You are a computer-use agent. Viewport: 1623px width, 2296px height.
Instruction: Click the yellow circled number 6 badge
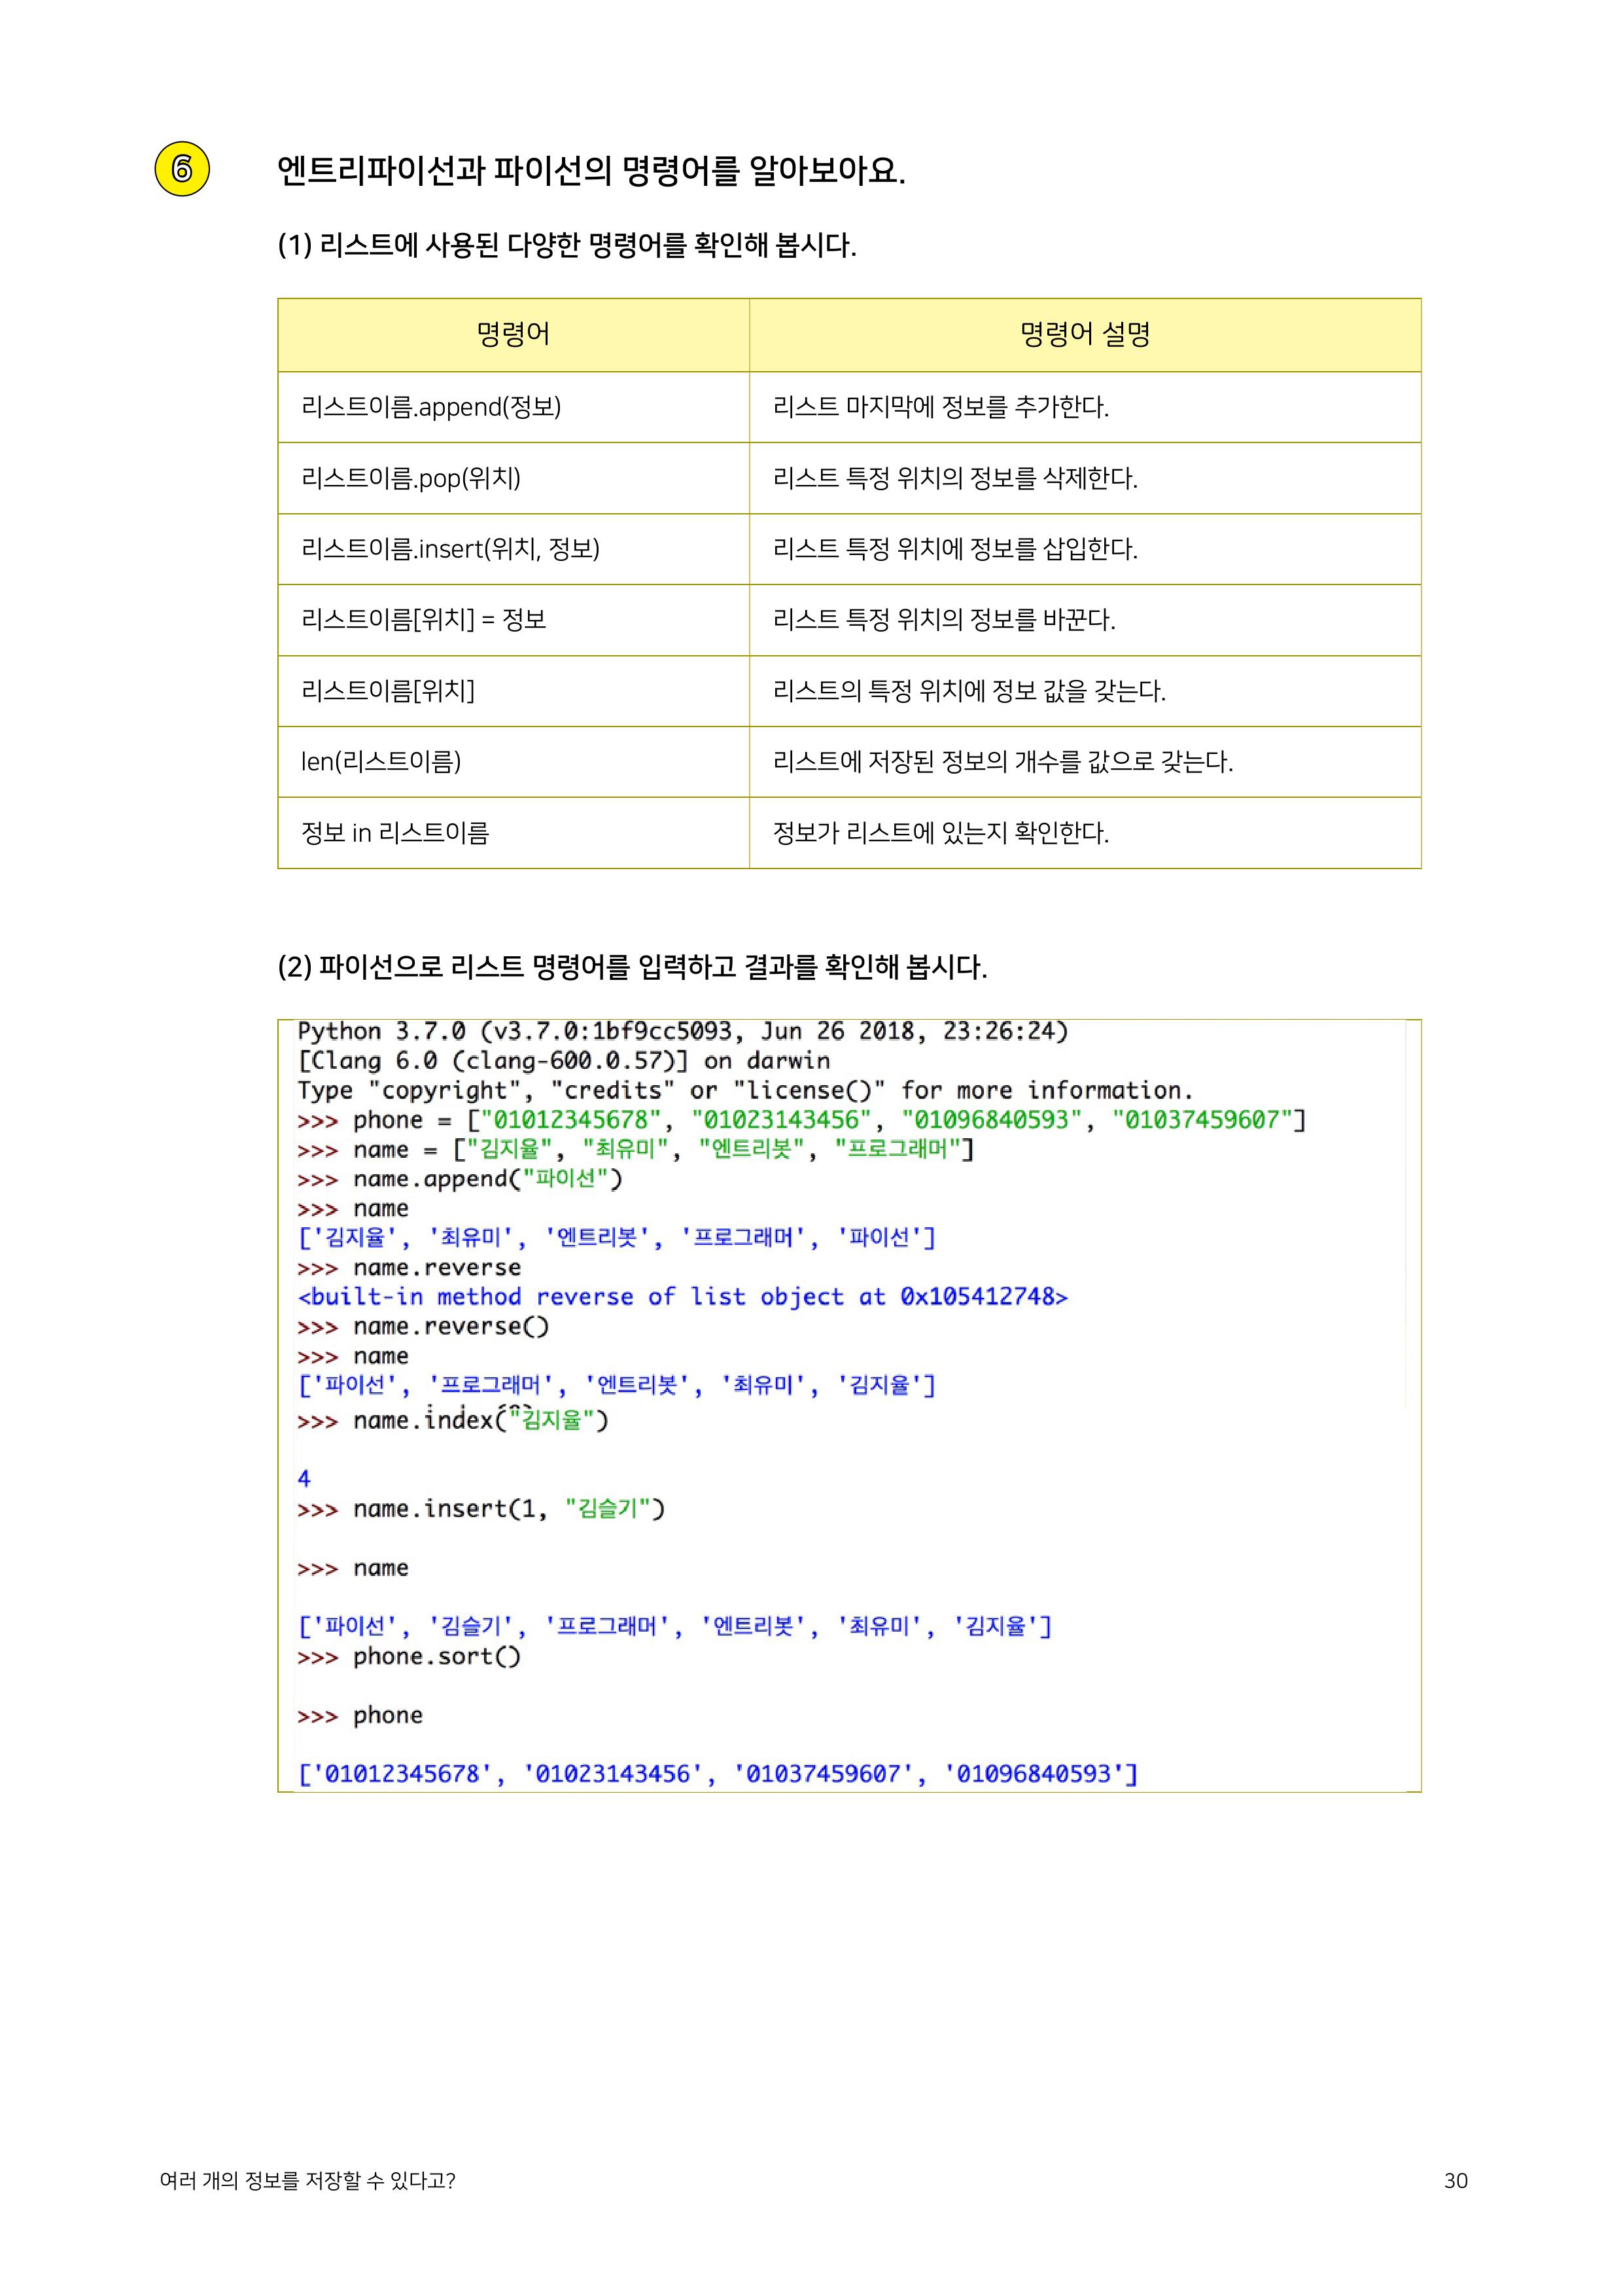[182, 169]
